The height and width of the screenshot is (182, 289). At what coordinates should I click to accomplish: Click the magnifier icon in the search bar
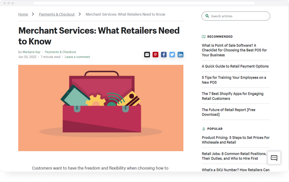click(x=207, y=16)
